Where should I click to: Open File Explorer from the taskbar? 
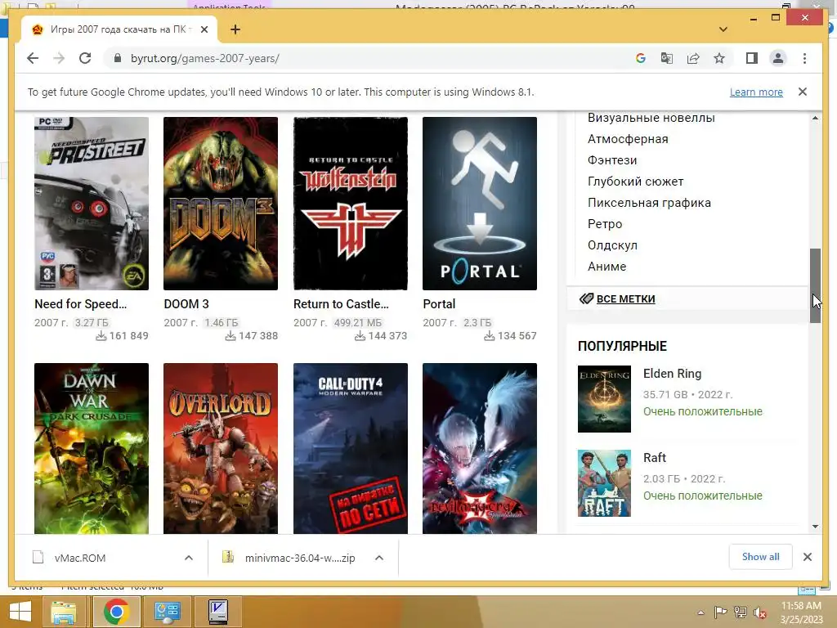coord(64,612)
